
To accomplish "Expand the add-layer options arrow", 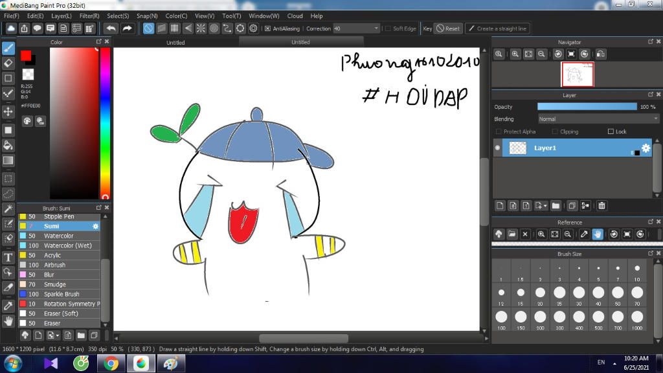I will tap(545, 205).
